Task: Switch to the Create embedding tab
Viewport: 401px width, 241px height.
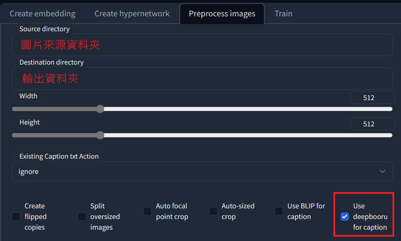Action: coord(42,13)
